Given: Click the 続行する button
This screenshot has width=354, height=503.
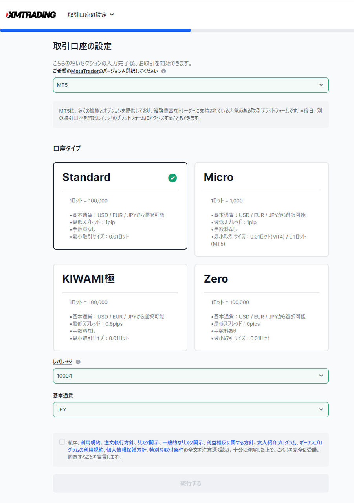Looking at the screenshot, I should (x=191, y=483).
